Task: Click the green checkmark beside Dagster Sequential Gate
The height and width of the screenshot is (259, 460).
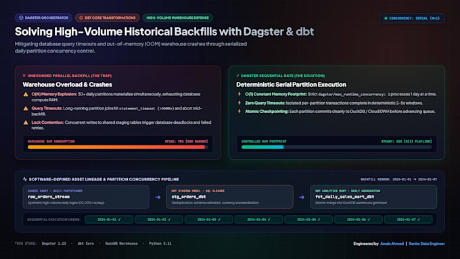Action: [238, 76]
